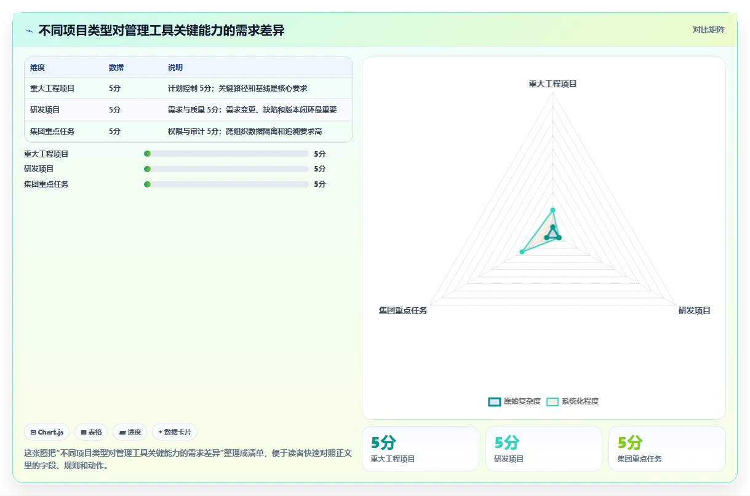
Task: Click the lower-left 系统化程度 radar data point
Action: click(522, 251)
